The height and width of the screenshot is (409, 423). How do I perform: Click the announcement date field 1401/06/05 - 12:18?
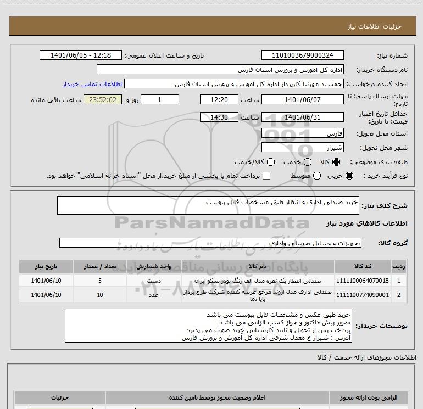81,55
